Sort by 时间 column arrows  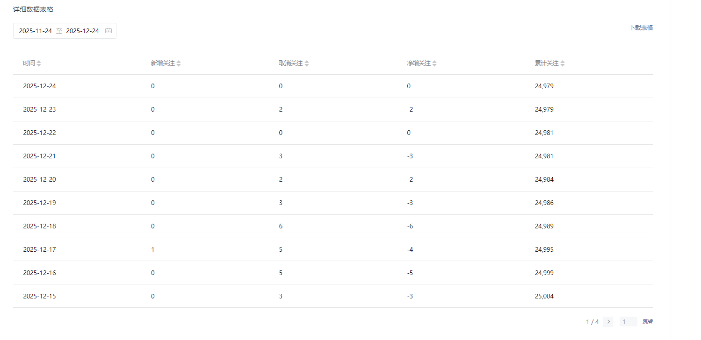pyautogui.click(x=39, y=64)
